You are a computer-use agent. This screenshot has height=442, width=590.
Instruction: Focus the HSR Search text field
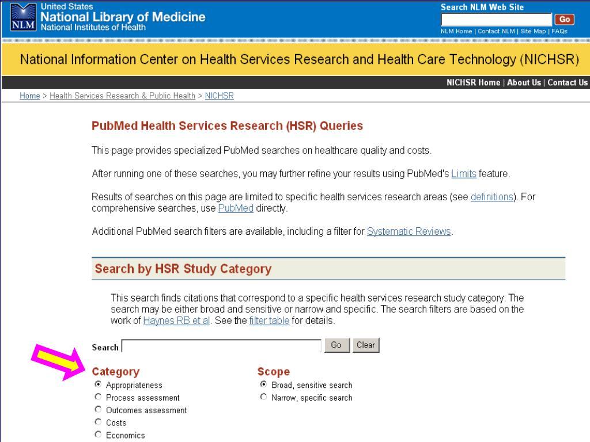point(221,346)
